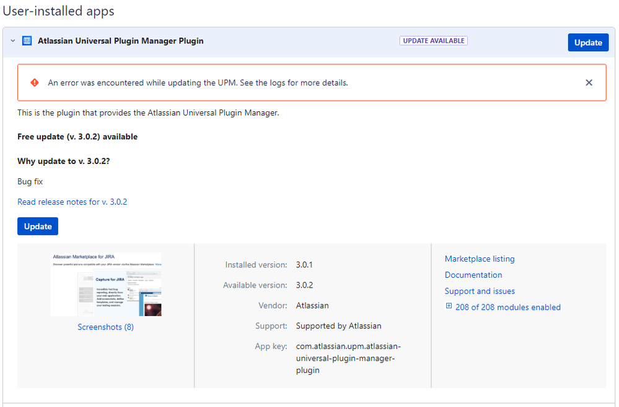Screen dimensions: 619x407
Task: Open the Documentation link
Action: click(473, 275)
